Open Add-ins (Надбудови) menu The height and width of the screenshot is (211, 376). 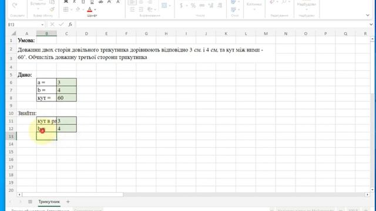point(307,6)
